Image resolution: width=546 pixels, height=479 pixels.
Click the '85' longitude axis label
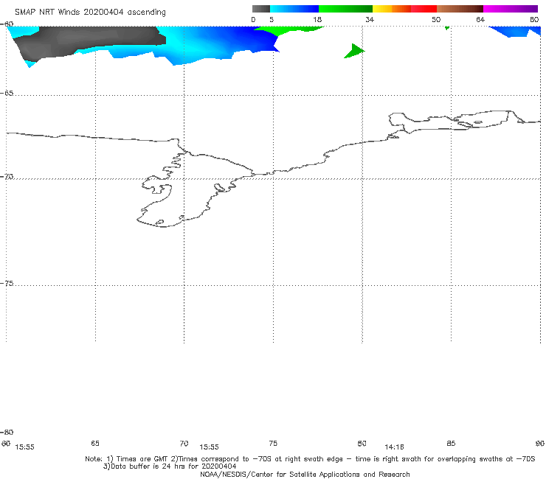451,443
